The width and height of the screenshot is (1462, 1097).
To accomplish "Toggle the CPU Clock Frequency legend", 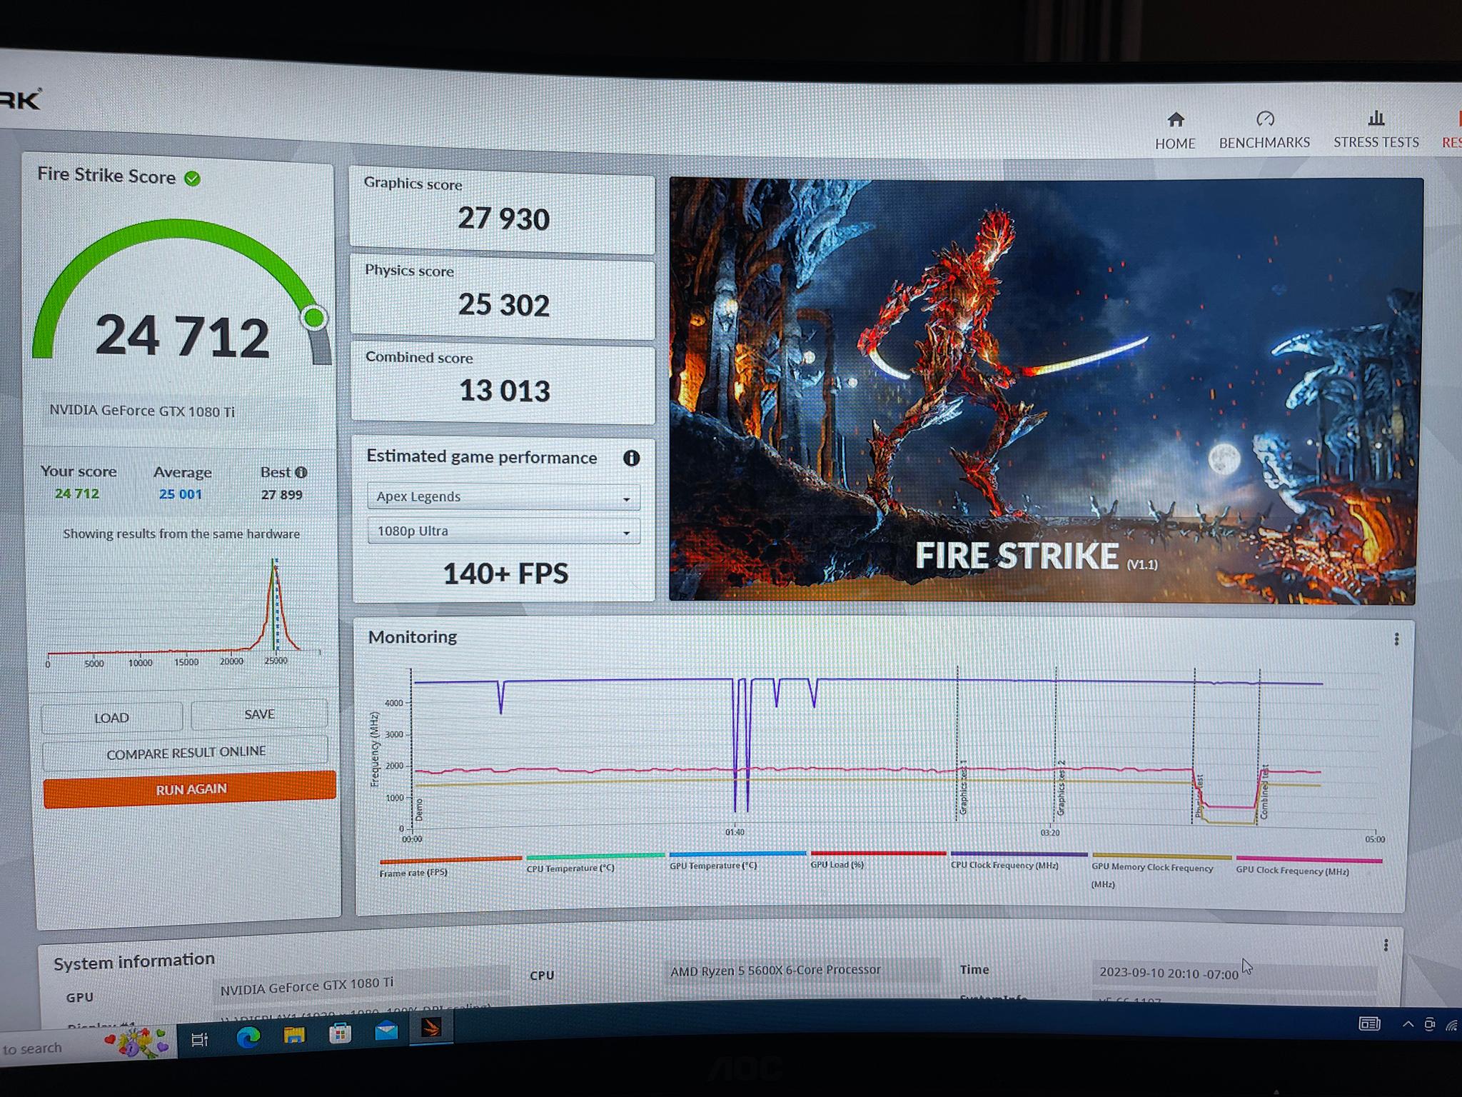I will (1019, 859).
